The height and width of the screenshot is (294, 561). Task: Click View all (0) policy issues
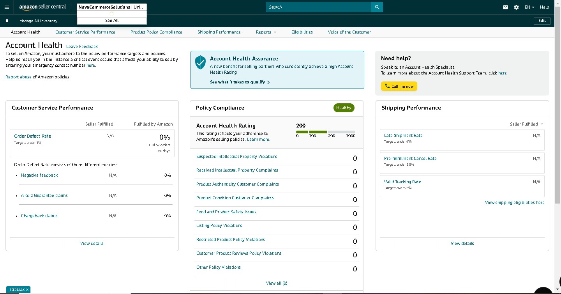click(277, 283)
